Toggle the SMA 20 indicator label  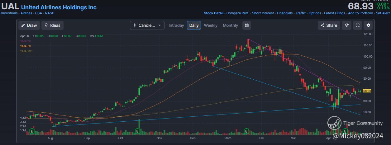tap(26, 41)
